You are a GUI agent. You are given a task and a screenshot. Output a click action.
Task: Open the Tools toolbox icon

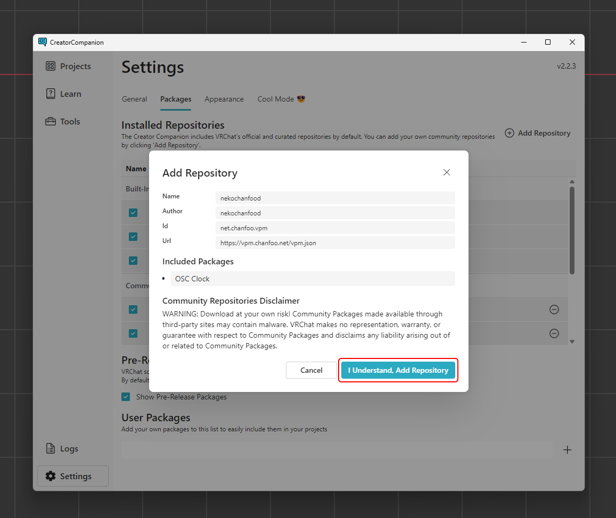(x=51, y=122)
